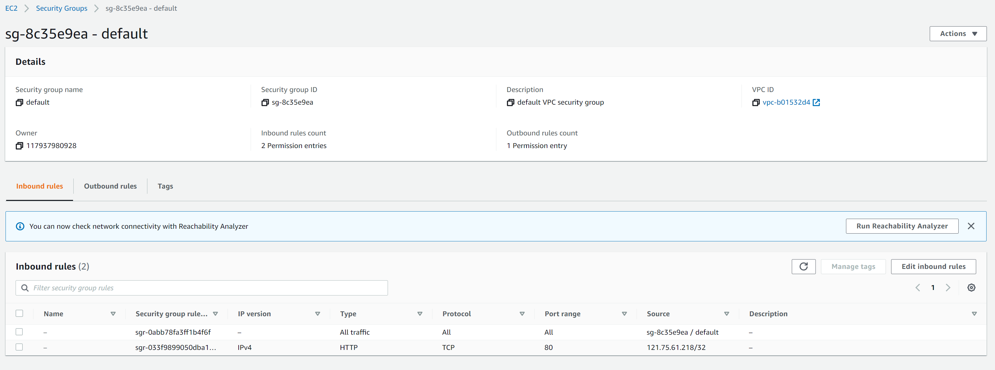Copy the VPC ID value
Image resolution: width=995 pixels, height=370 pixels.
click(756, 102)
